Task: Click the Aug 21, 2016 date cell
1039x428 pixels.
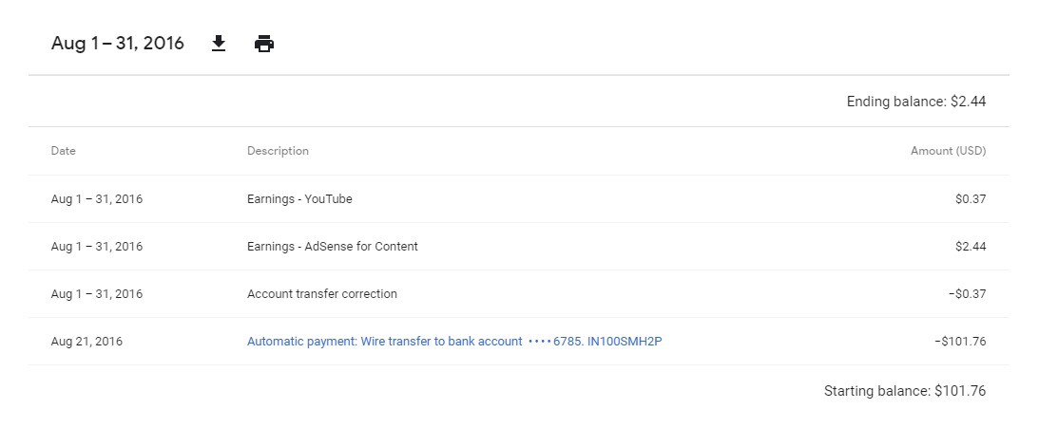Action: click(87, 342)
